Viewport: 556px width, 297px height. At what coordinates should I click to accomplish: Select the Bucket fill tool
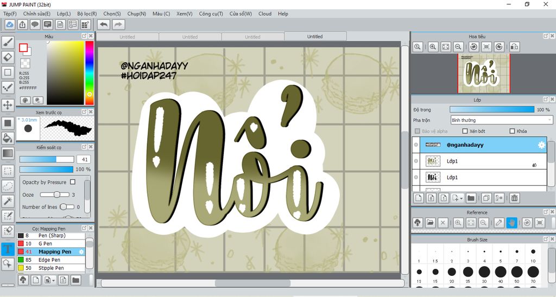pos(8,138)
